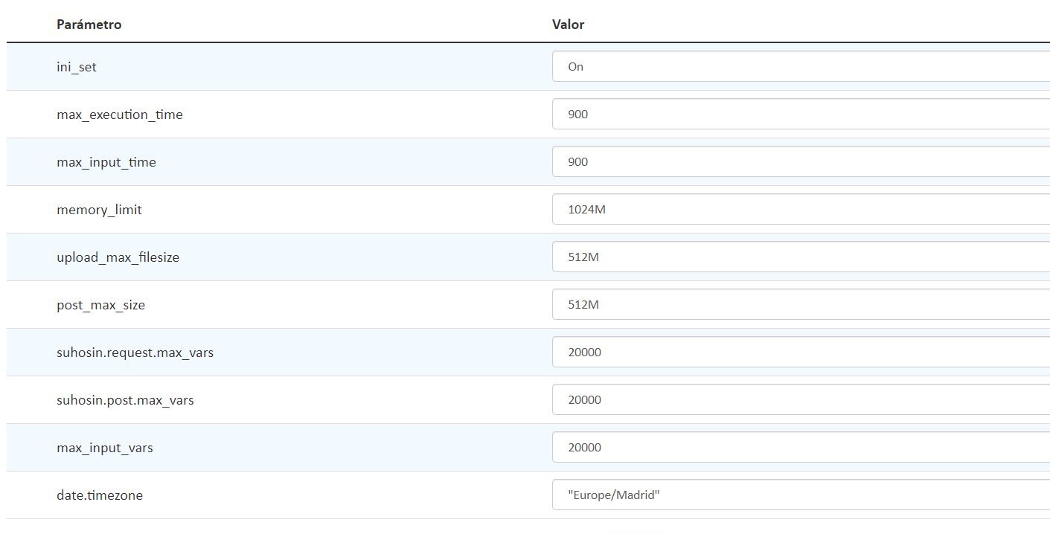The width and height of the screenshot is (1050, 534).
Task: Click the Valor column header
Action: [x=568, y=25]
